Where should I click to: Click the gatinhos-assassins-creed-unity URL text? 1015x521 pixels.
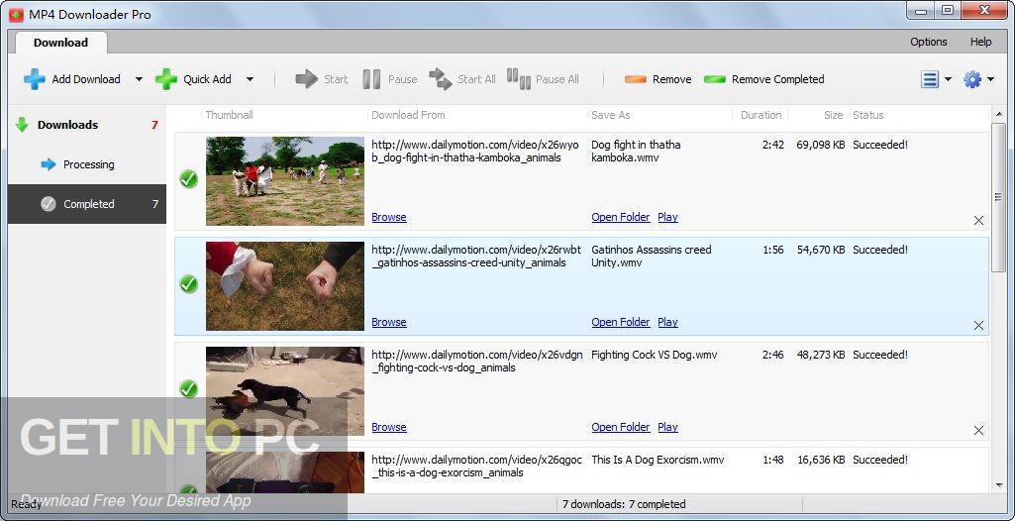[476, 257]
